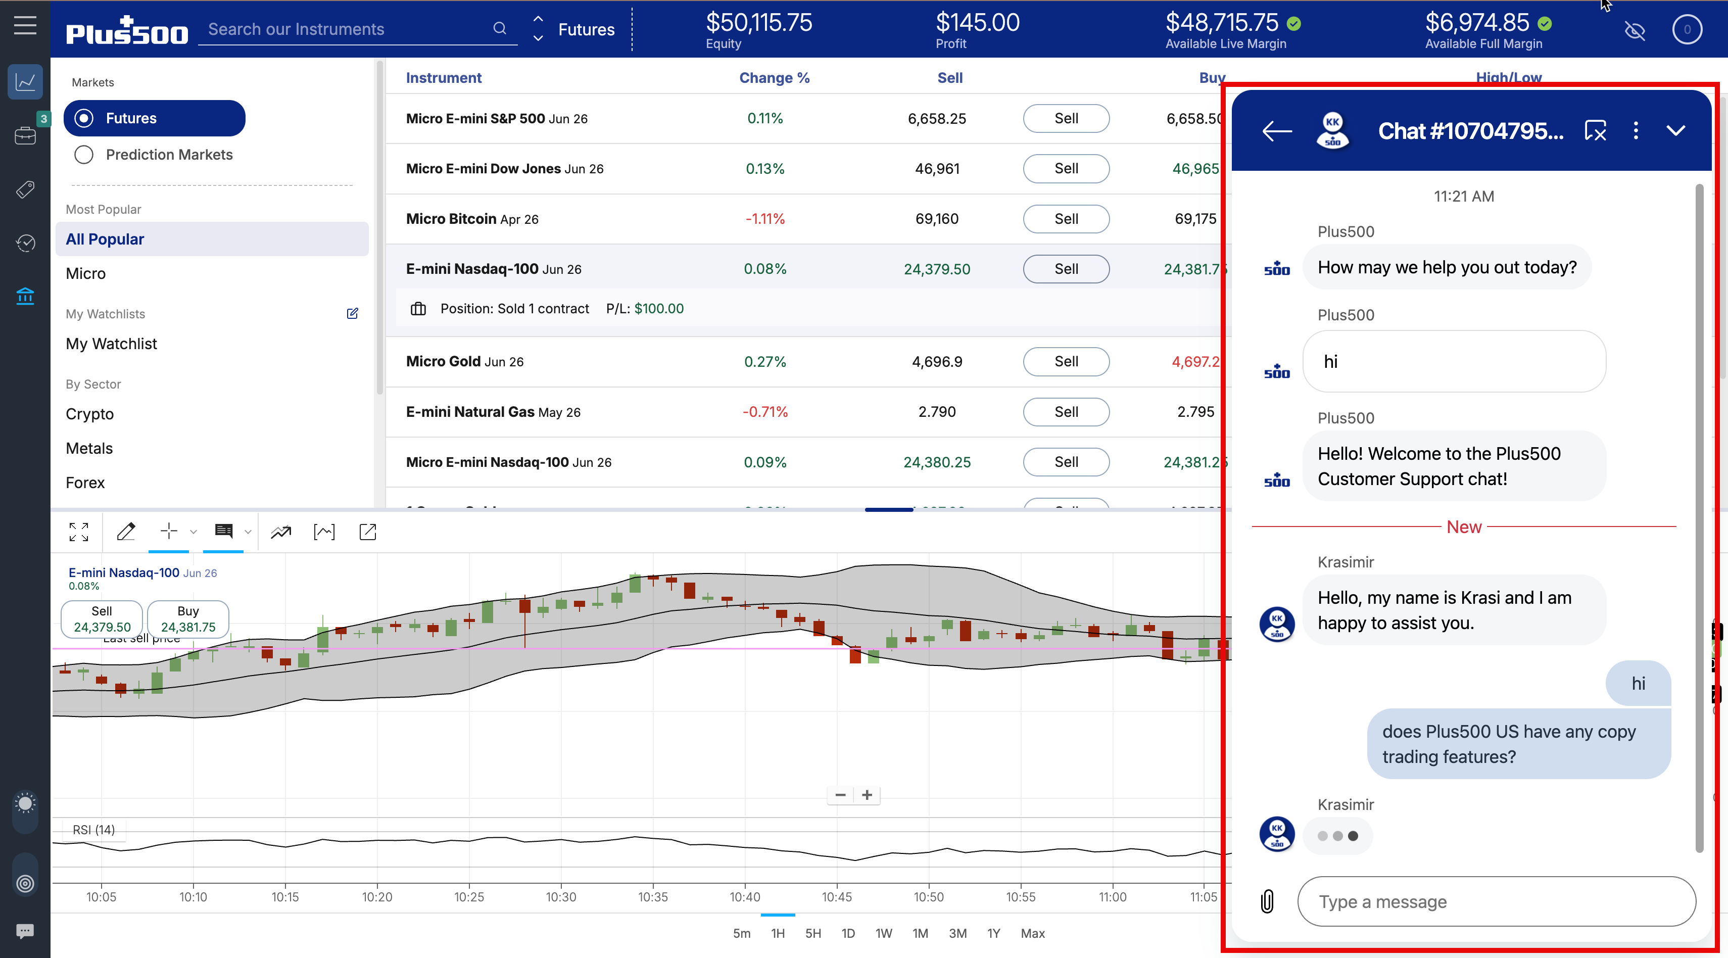Select the chart drawing pencil tool
Image resolution: width=1728 pixels, height=958 pixels.
pos(126,532)
